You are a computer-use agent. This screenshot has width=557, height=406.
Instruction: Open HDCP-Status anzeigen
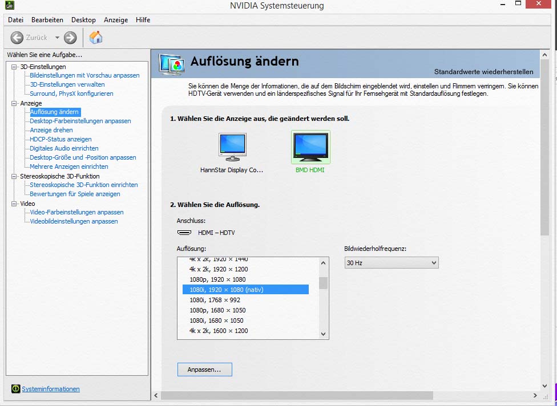click(60, 139)
